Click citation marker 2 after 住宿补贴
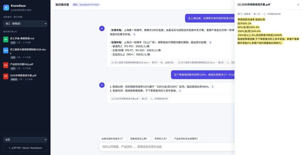Image resolution: width=303 pixels, height=155 pixels. tap(210, 42)
